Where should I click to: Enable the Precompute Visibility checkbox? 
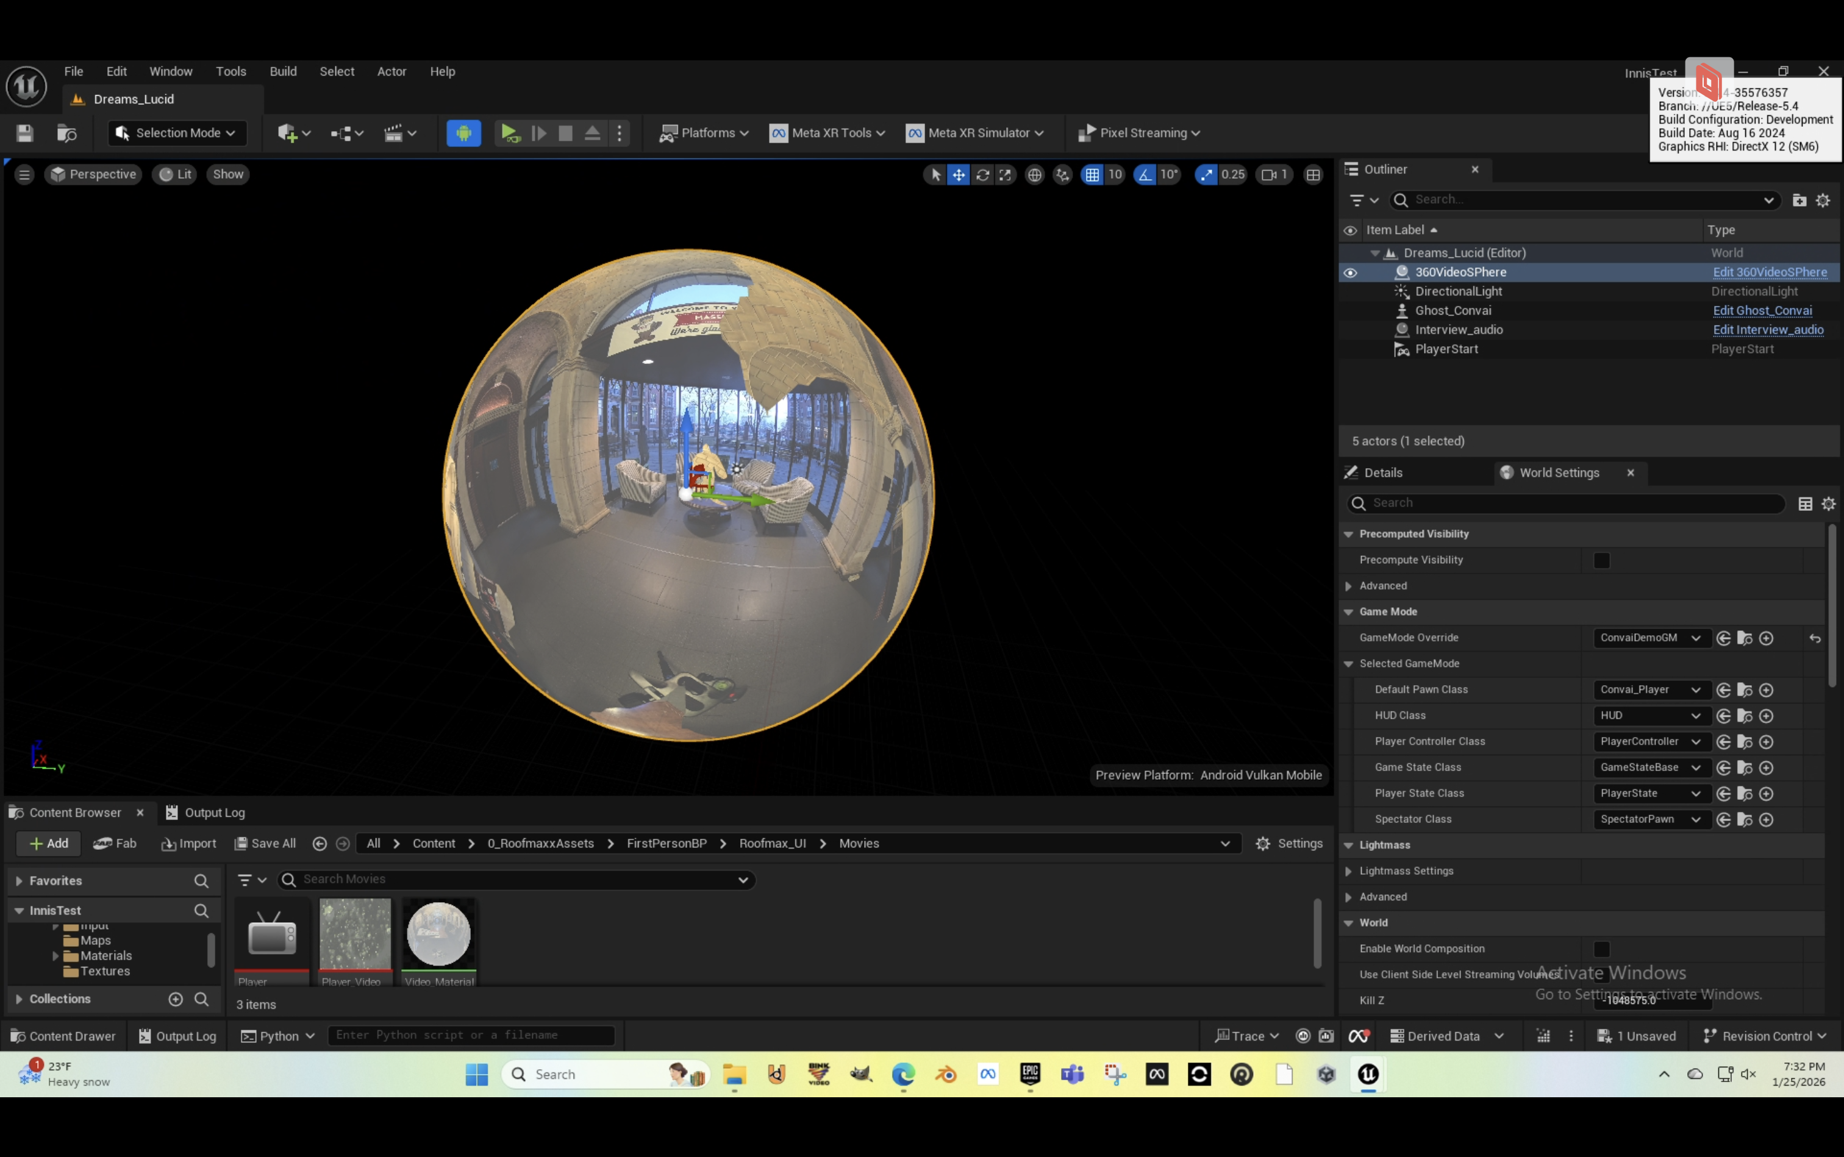[x=1601, y=561]
